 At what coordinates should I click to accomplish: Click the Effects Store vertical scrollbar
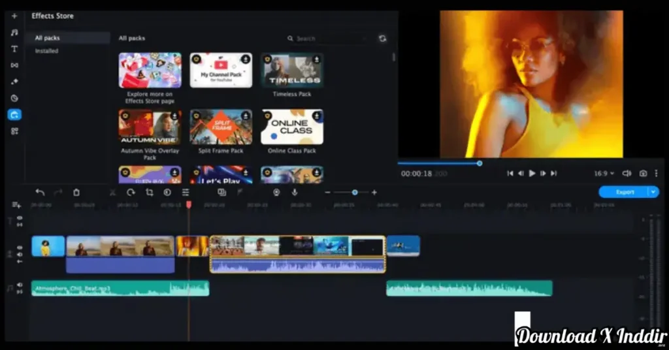393,57
